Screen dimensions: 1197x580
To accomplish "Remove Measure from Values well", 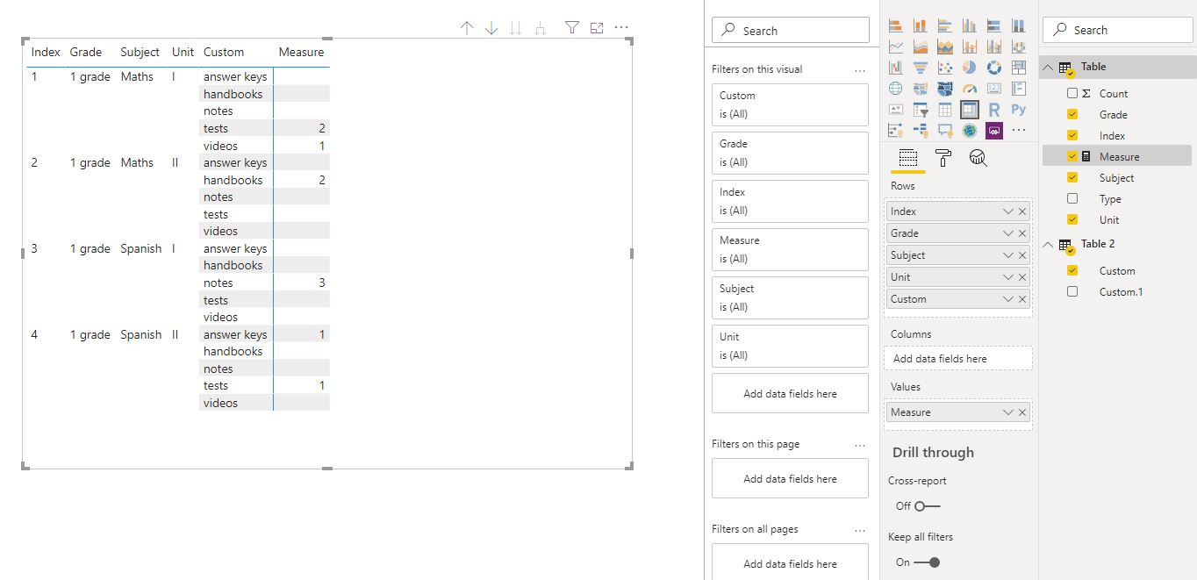I will coord(1022,412).
